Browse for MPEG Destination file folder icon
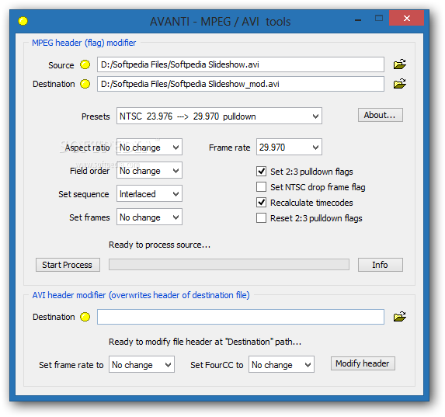 tap(400, 84)
